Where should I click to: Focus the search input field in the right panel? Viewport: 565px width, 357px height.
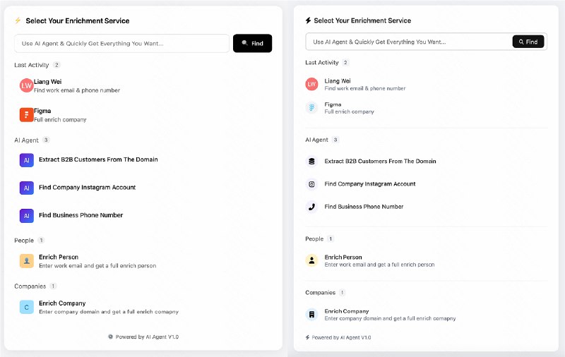click(408, 42)
